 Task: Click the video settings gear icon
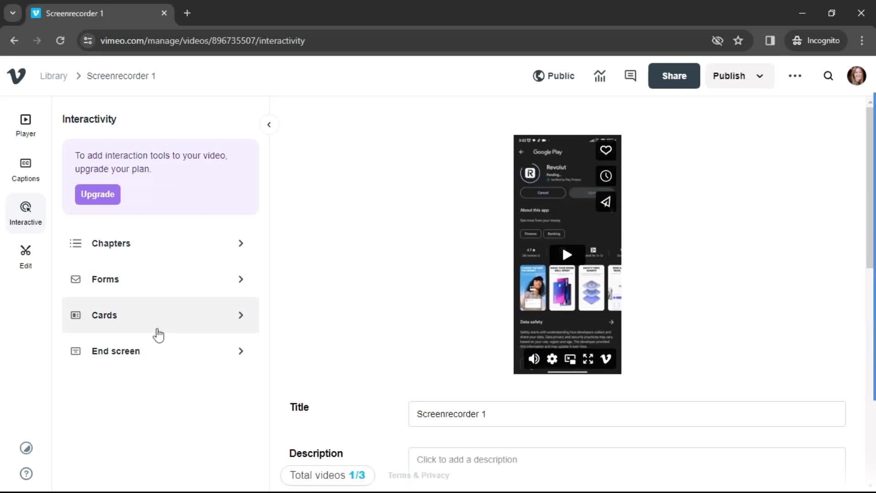tap(551, 359)
